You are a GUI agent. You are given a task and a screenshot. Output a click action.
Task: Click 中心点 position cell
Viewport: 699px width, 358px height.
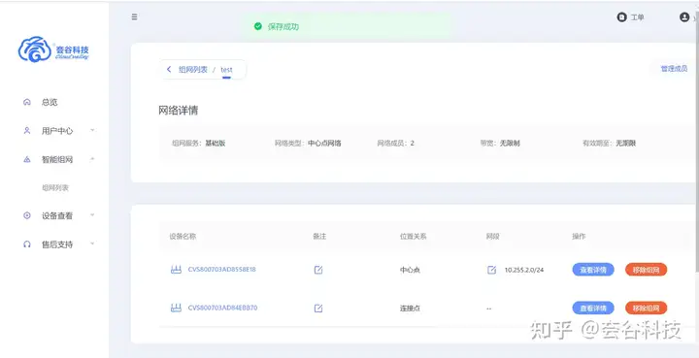pyautogui.click(x=410, y=270)
